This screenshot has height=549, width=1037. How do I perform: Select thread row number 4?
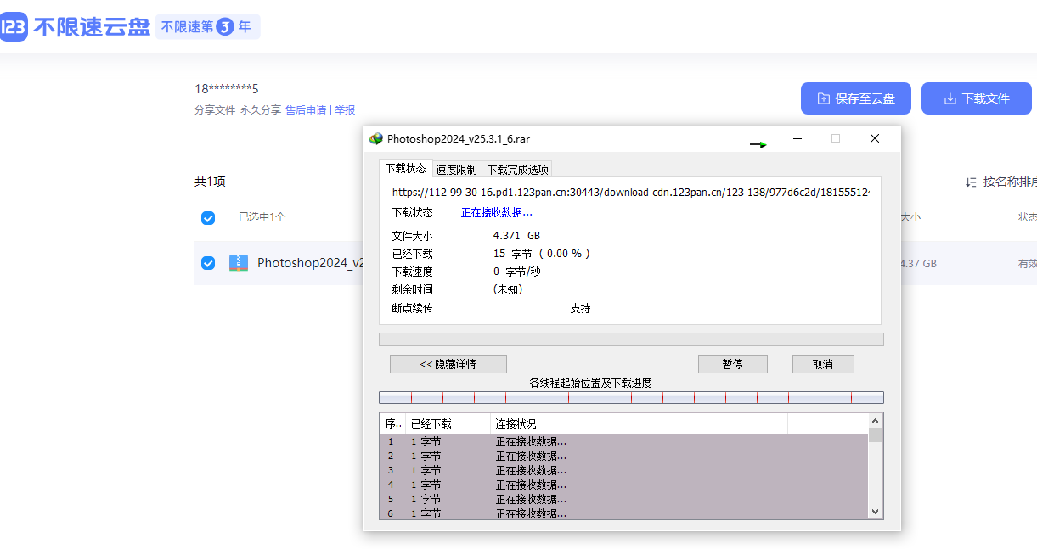(624, 485)
